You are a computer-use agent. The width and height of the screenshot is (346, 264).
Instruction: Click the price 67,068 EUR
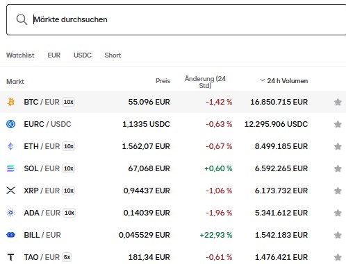149,168
